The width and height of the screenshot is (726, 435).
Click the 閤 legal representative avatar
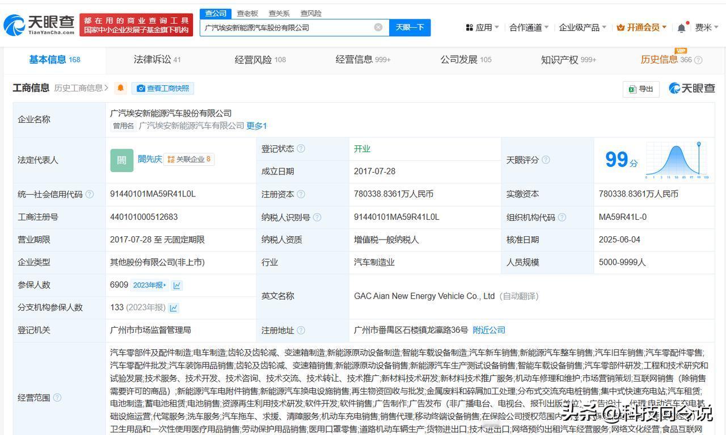tap(121, 160)
